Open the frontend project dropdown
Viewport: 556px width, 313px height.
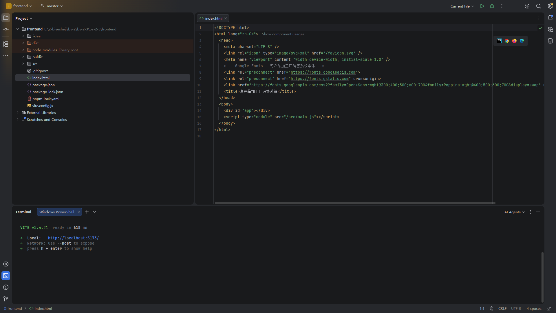[x=19, y=6]
